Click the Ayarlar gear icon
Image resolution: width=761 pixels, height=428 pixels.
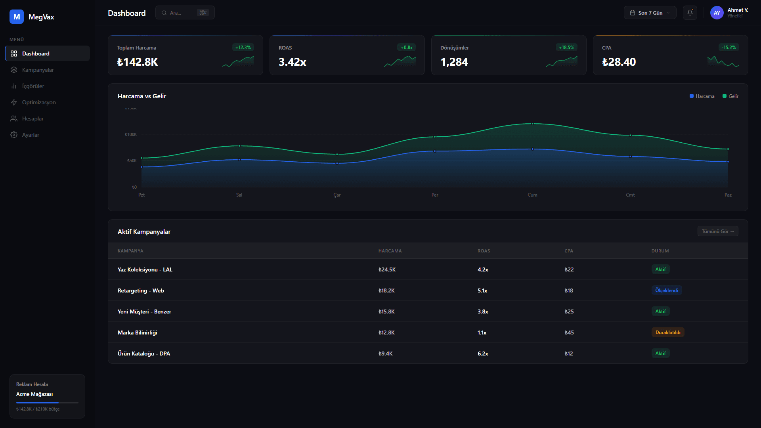pos(14,135)
